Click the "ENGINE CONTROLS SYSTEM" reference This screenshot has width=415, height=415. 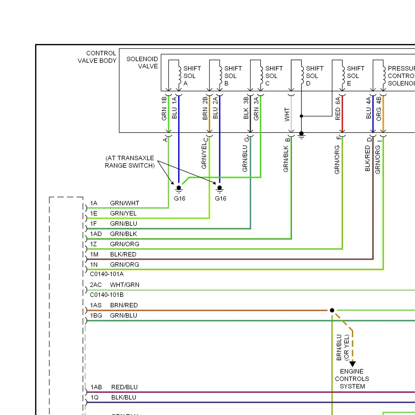point(352,379)
